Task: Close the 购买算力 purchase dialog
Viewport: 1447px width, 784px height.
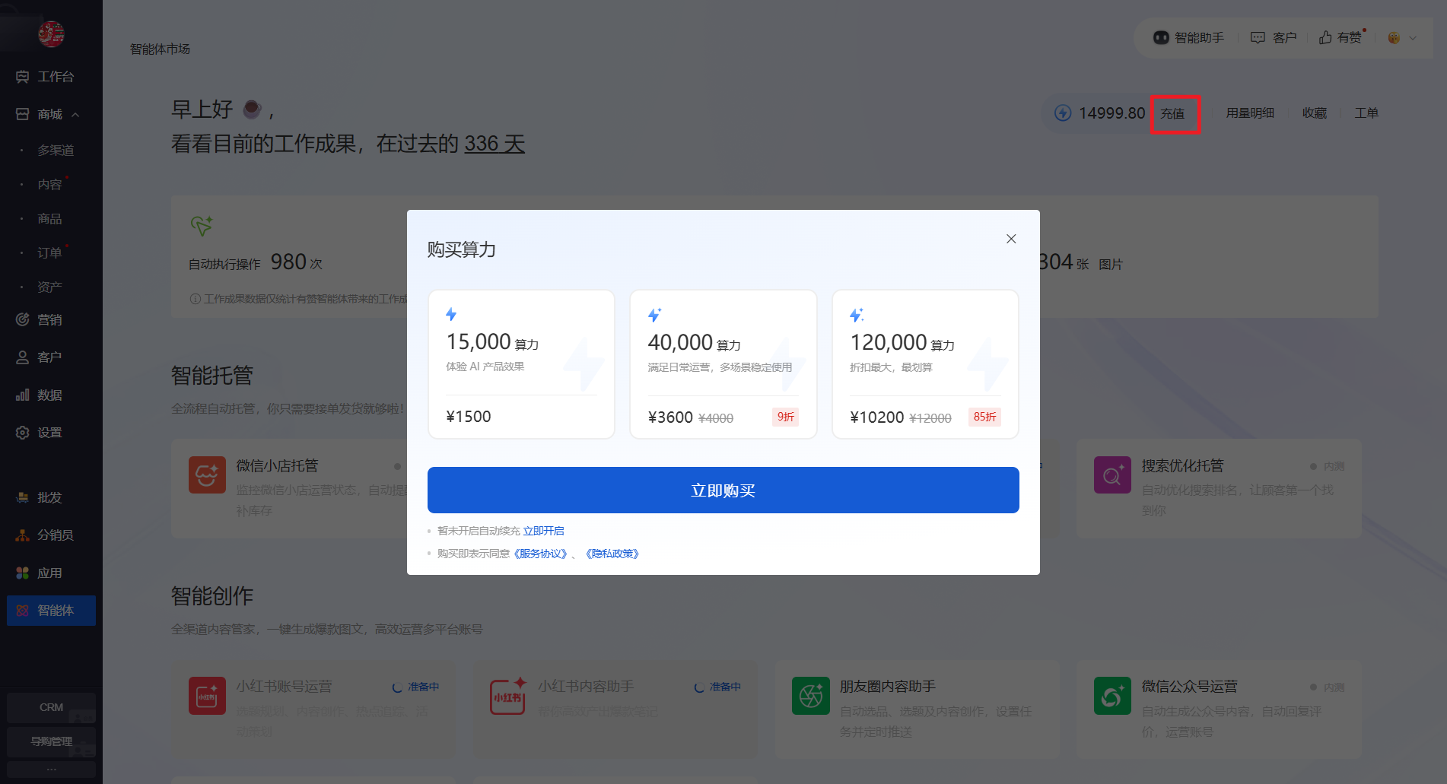Action: click(x=1011, y=238)
